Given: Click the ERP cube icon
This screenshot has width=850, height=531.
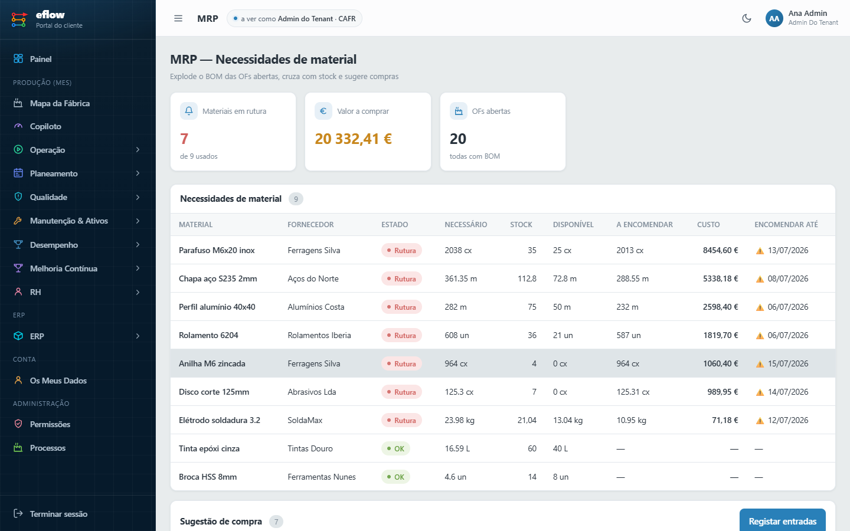Looking at the screenshot, I should click(18, 336).
